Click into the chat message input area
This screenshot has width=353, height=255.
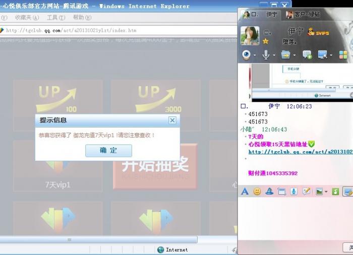tap(295, 218)
